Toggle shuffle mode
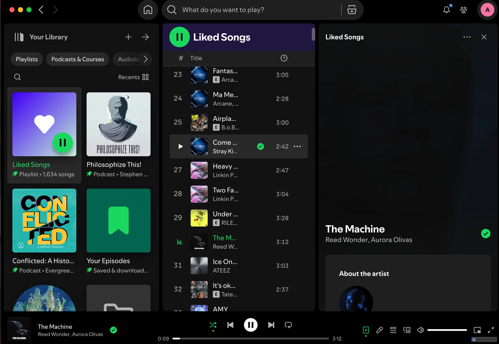 point(213,325)
